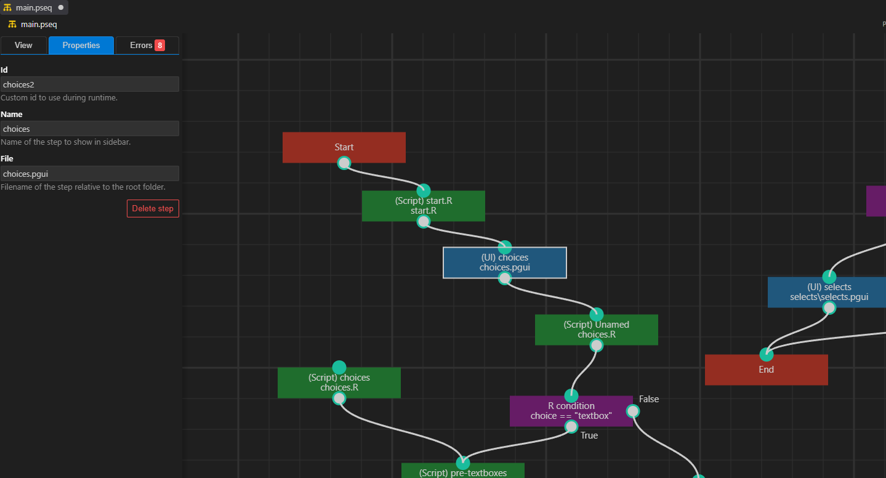
Task: Click the output port under the Start node
Action: click(x=344, y=163)
